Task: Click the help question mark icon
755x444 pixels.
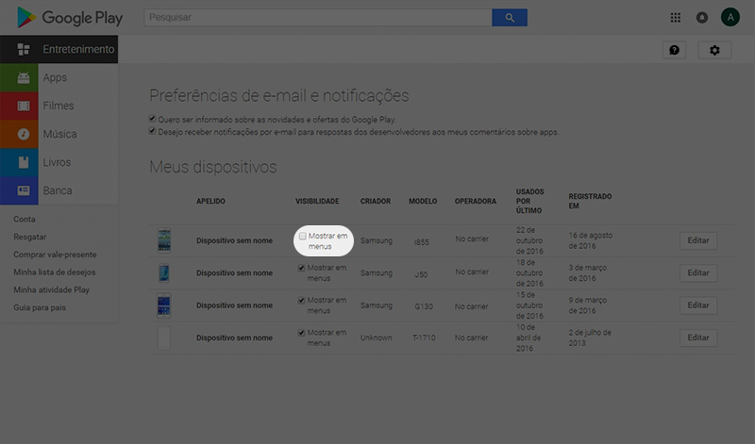Action: [x=674, y=50]
